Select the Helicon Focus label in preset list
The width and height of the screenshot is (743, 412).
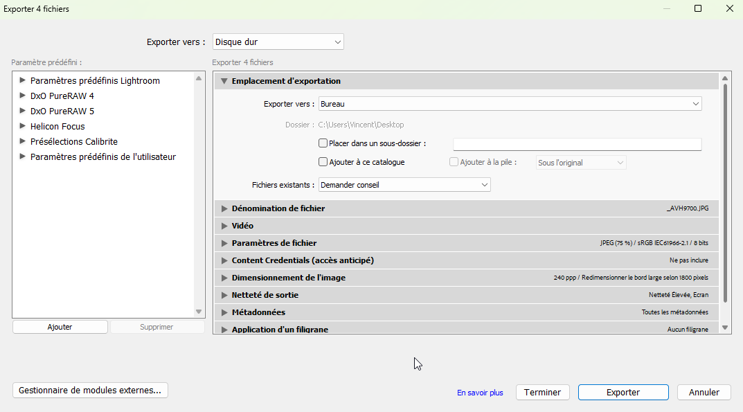coord(57,126)
